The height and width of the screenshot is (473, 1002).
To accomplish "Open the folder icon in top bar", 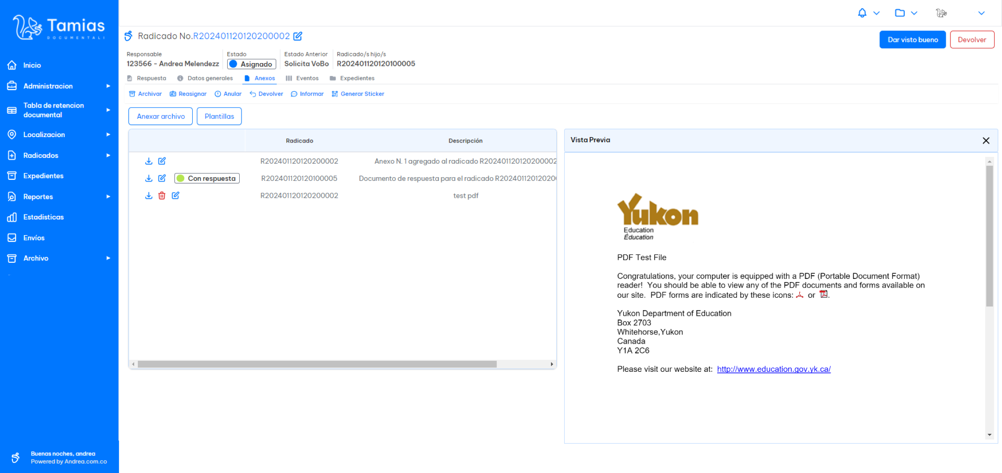I will [x=900, y=13].
